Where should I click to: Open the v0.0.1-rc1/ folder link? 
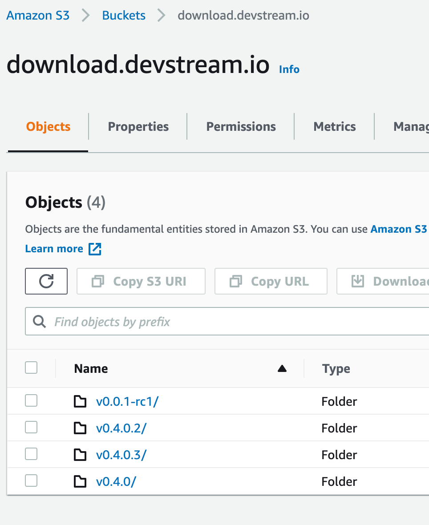(127, 401)
